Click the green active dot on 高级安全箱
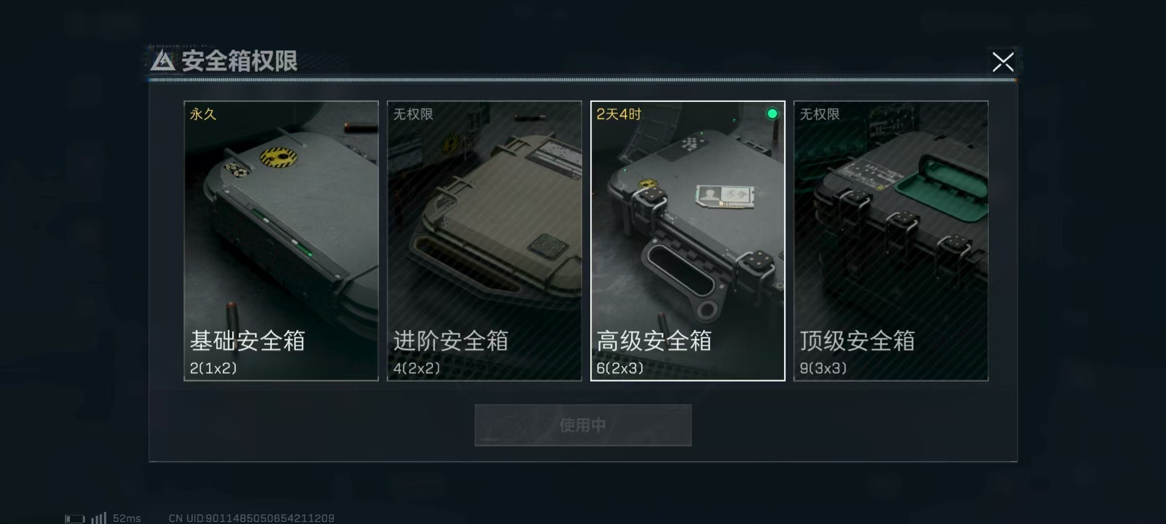 [x=772, y=113]
